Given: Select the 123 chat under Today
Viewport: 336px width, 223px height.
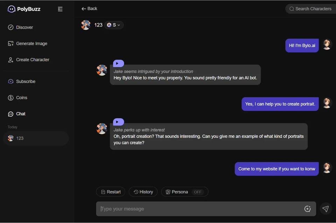Looking at the screenshot, I should point(35,138).
